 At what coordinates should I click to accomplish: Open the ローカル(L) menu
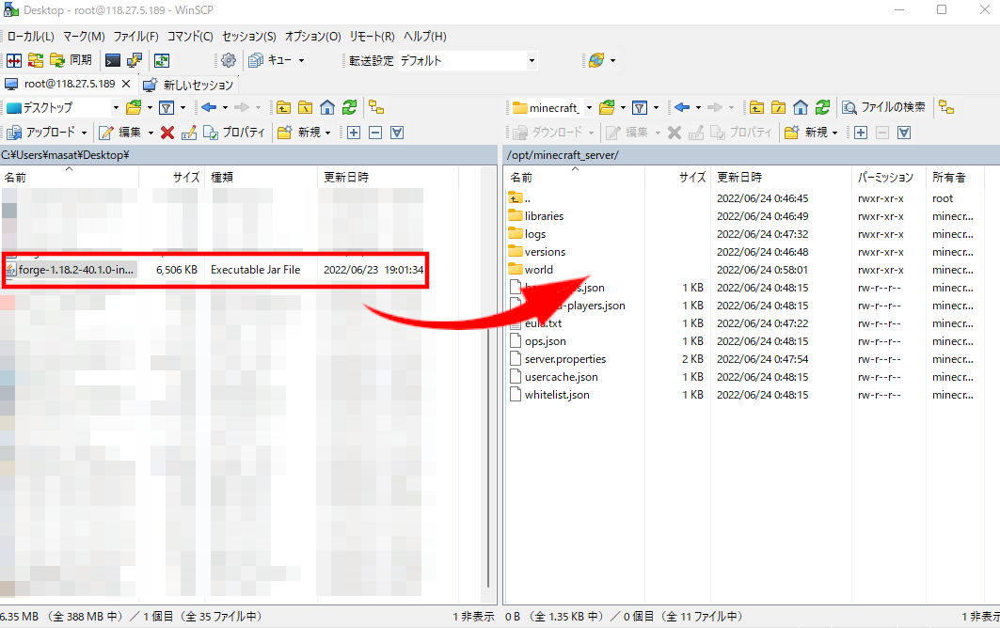(31, 37)
